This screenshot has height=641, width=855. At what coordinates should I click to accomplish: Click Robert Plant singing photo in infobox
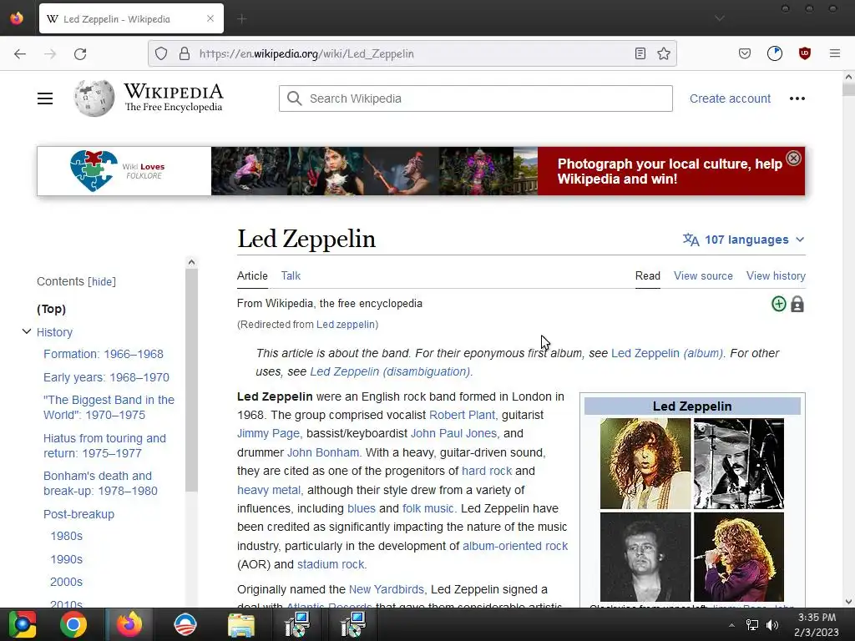pyautogui.click(x=738, y=557)
